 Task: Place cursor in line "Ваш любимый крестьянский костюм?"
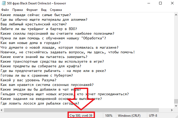34,24
